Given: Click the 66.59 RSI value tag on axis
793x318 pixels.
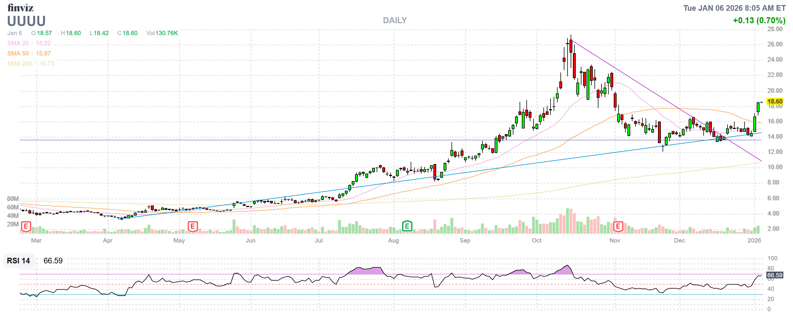Looking at the screenshot, I should [774, 275].
